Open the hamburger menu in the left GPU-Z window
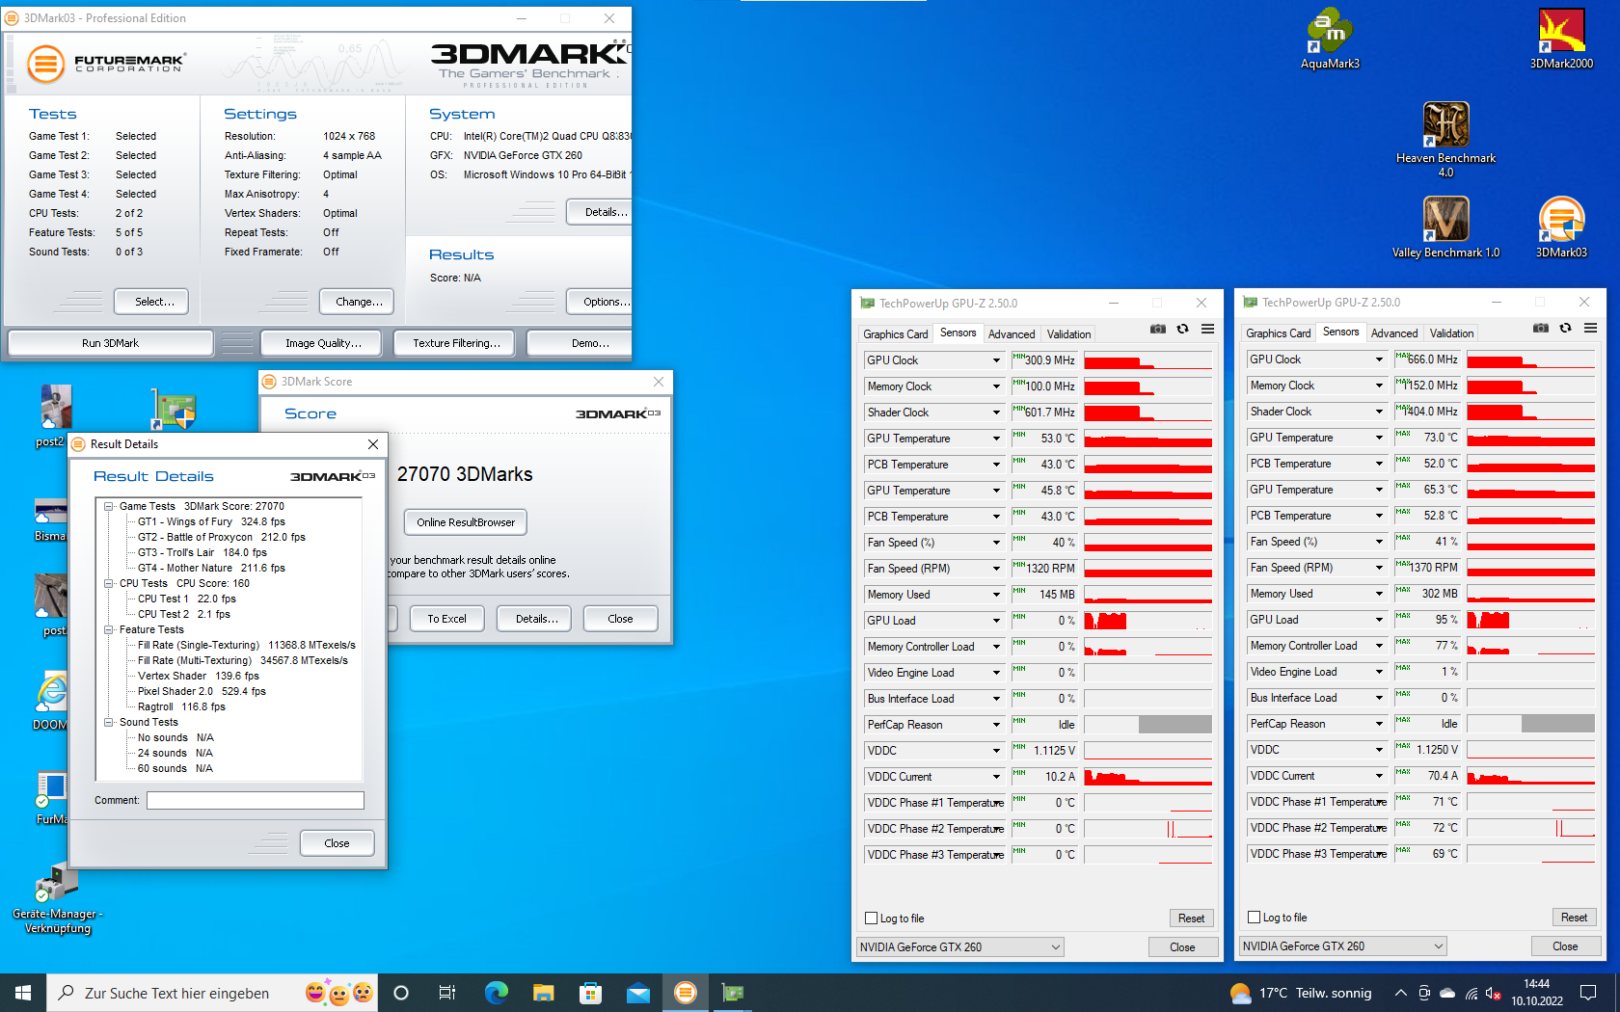 click(x=1207, y=330)
